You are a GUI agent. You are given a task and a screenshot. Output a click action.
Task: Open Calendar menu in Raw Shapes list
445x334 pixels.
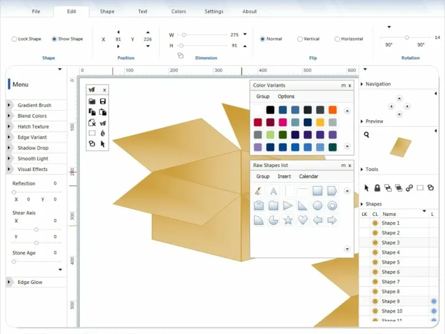(x=309, y=176)
